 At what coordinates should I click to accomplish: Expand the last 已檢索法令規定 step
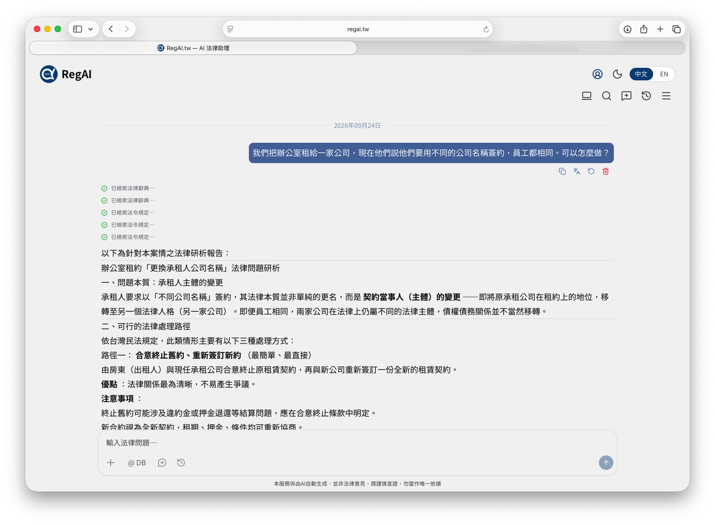128,237
